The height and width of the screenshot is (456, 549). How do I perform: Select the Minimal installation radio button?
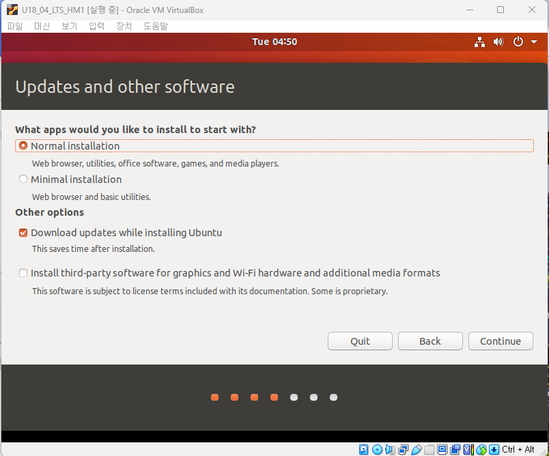[23, 179]
